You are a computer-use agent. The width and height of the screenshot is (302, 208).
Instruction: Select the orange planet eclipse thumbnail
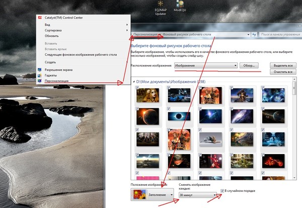(x=147, y=116)
